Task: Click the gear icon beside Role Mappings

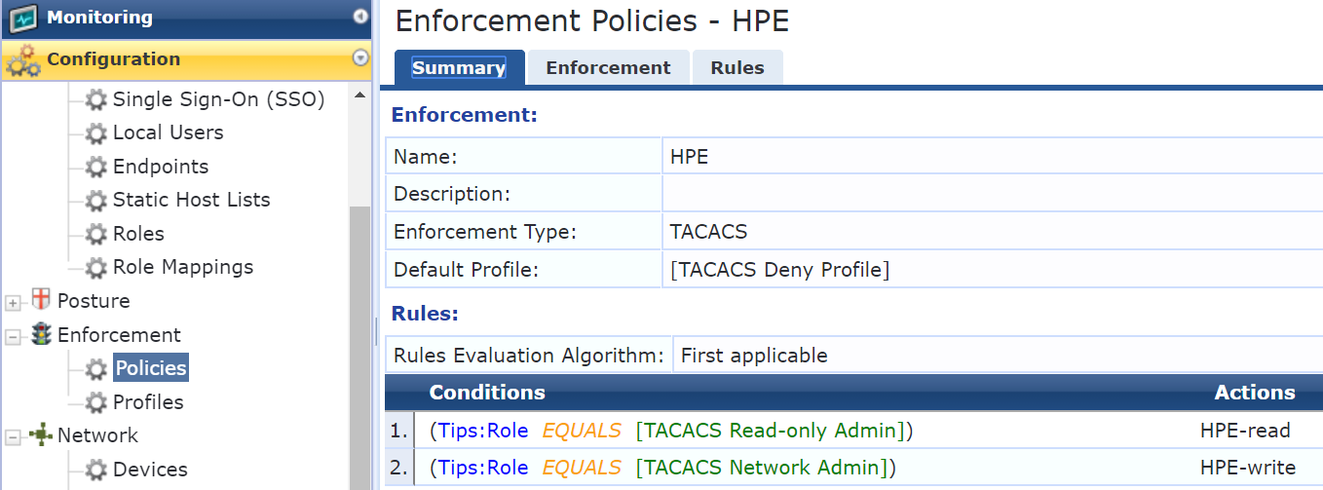Action: [x=95, y=267]
